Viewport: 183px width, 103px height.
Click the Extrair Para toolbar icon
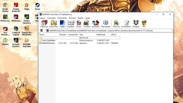(53, 24)
